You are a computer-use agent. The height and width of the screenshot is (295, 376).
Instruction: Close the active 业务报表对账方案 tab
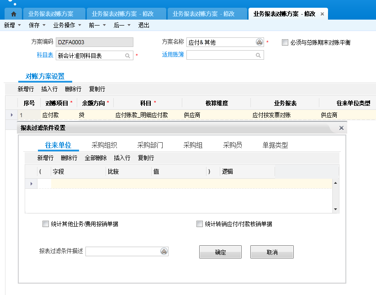(x=322, y=14)
